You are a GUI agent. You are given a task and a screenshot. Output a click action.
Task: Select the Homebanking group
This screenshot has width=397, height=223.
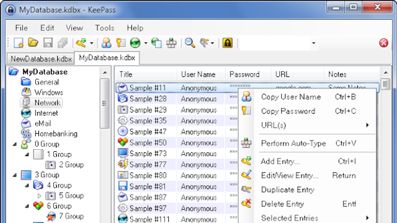[x=56, y=134]
